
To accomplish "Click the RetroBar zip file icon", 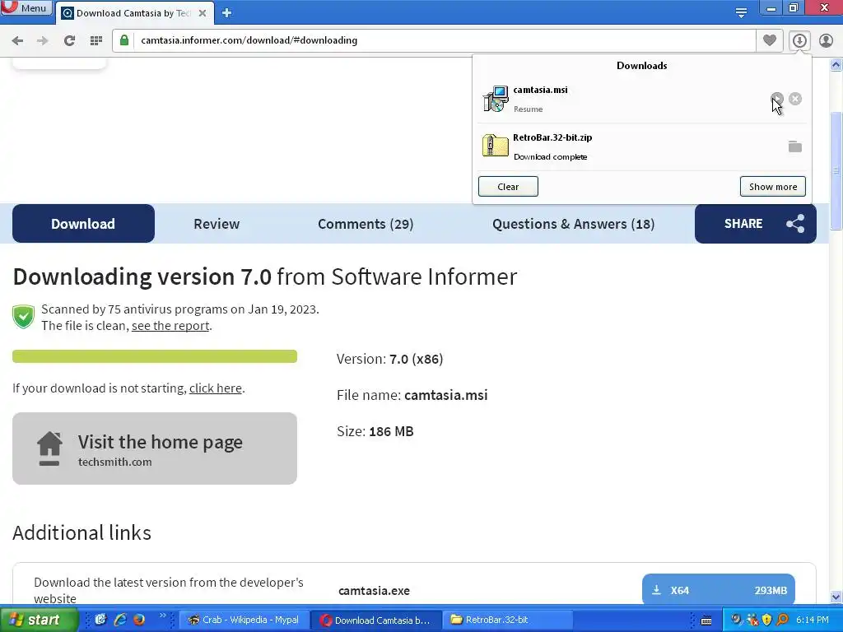I will (x=495, y=146).
